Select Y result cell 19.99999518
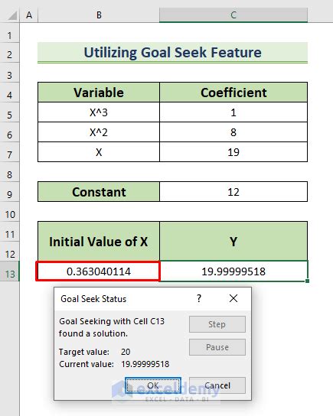333x416 pixels. pyautogui.click(x=233, y=271)
